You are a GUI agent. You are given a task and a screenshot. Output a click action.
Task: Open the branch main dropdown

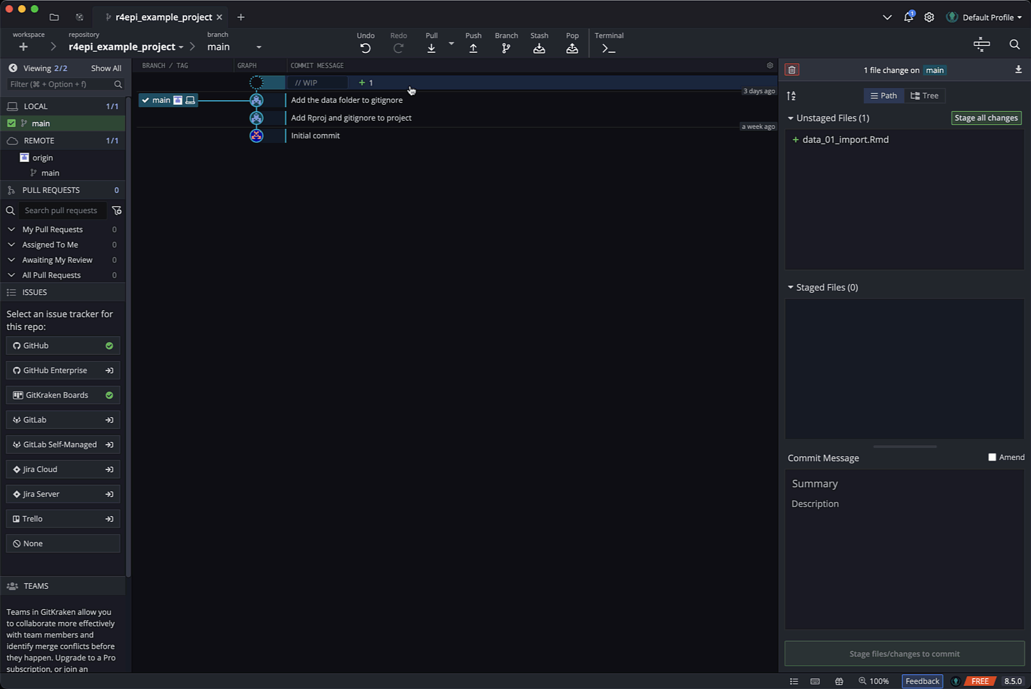pos(234,47)
